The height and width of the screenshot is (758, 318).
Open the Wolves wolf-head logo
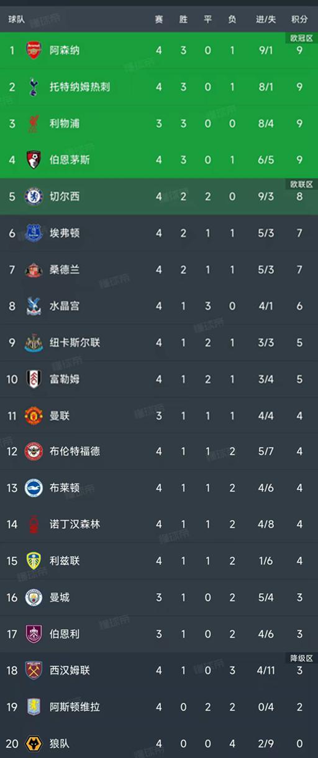34,743
